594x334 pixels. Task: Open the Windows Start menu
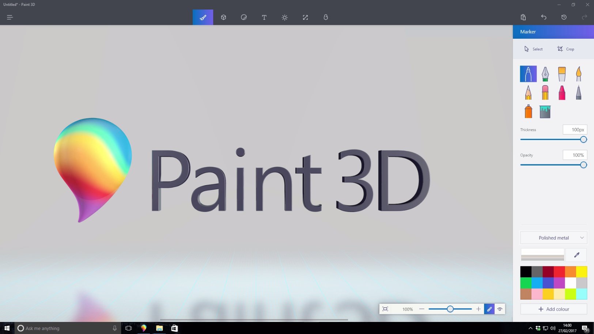7,328
